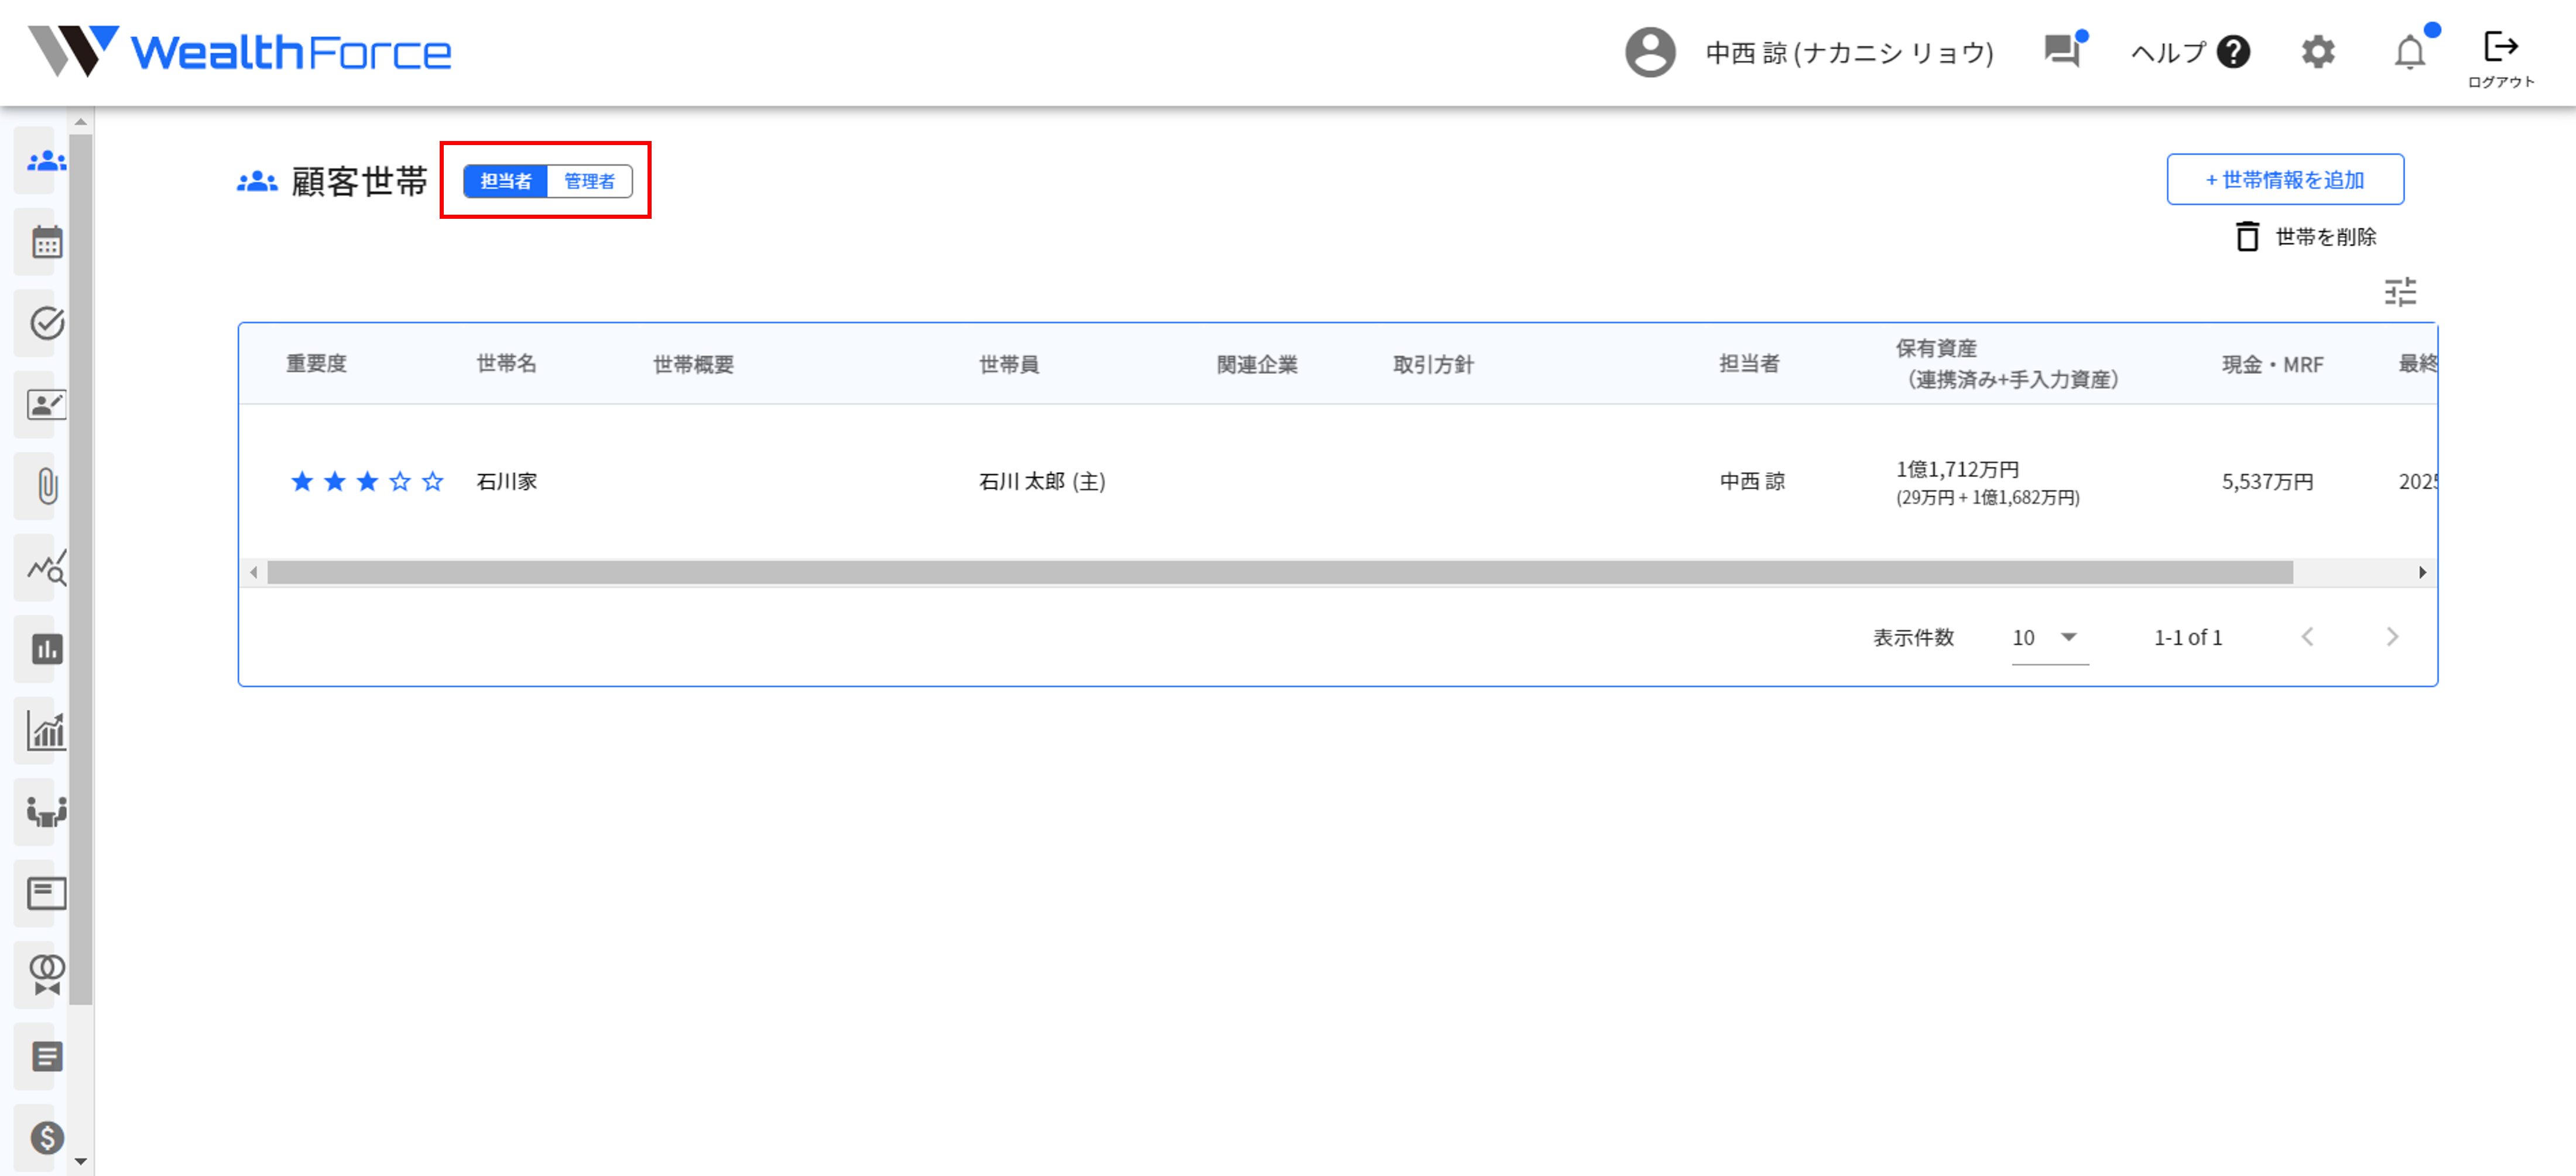Click the 中西 諒 cell in the table
This screenshot has width=2576, height=1176.
(x=1752, y=482)
